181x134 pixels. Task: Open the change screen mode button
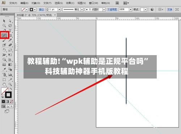(x=7, y=111)
